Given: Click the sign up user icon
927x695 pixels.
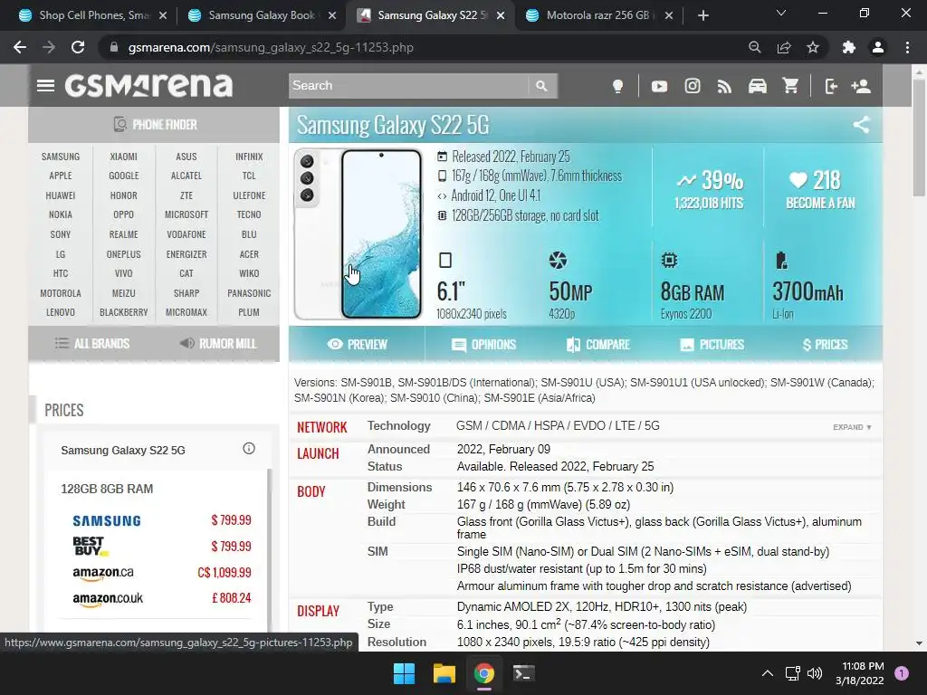Looking at the screenshot, I should (861, 86).
